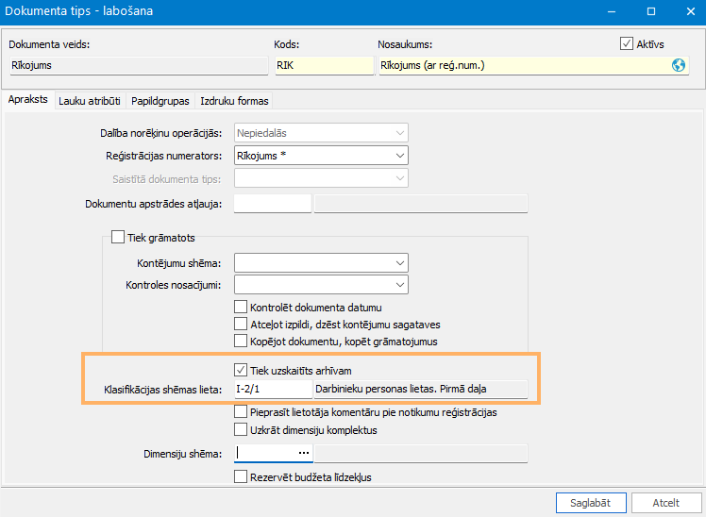Go to the Izdruku formas tab

pos(234,101)
